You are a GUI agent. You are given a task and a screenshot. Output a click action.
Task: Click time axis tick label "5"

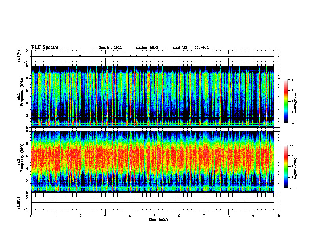155,216
